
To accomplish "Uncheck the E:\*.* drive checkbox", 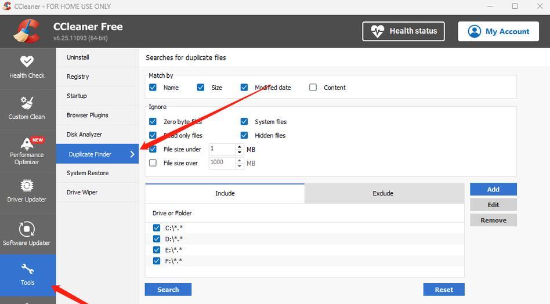I will 157,250.
